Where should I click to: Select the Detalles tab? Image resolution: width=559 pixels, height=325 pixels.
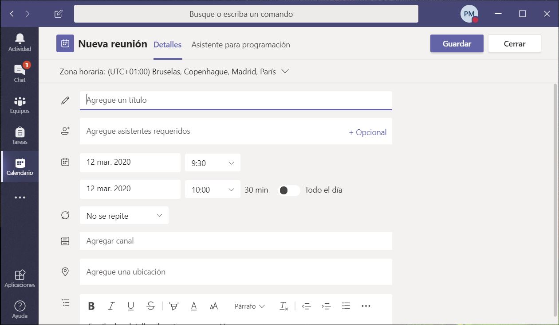click(167, 45)
